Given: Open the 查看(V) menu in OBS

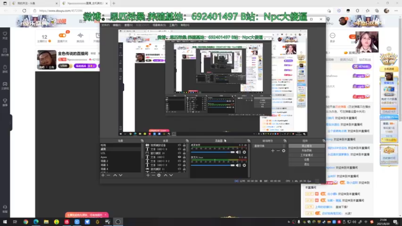Looking at the screenshot, I should pyautogui.click(x=129, y=25).
